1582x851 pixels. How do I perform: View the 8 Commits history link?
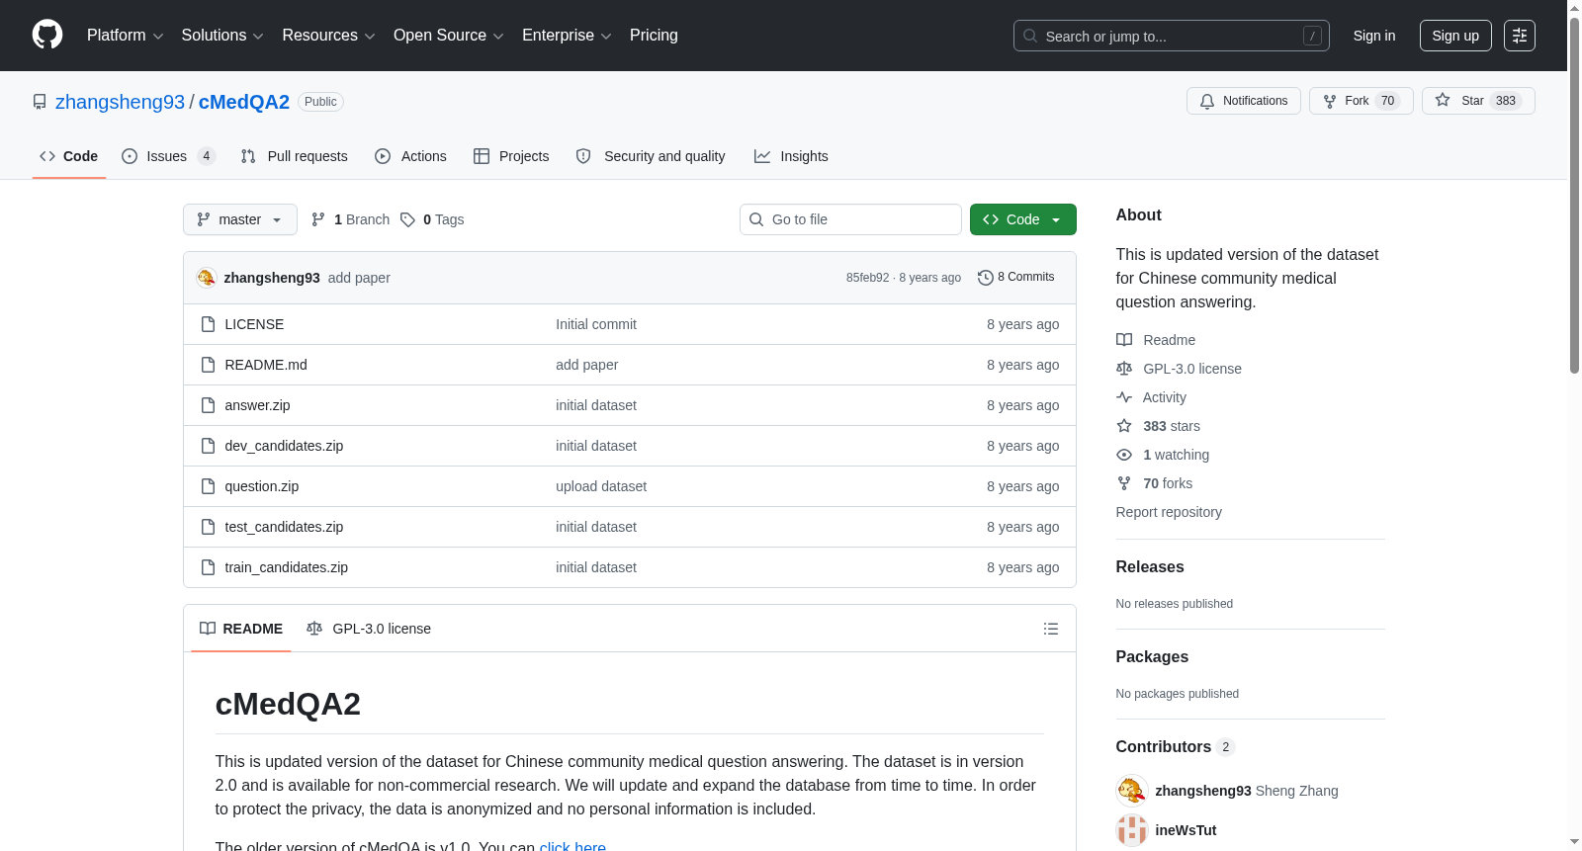pyautogui.click(x=1016, y=278)
